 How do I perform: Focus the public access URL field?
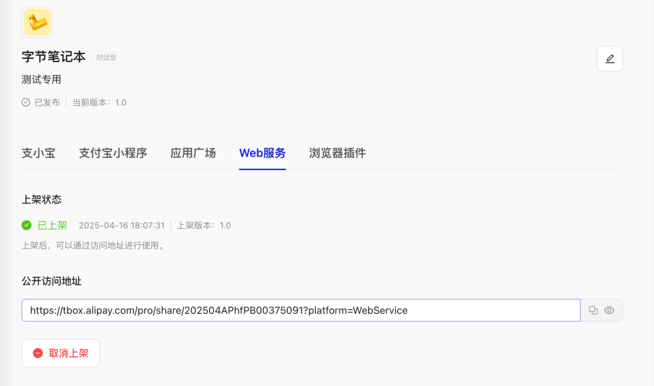301,310
